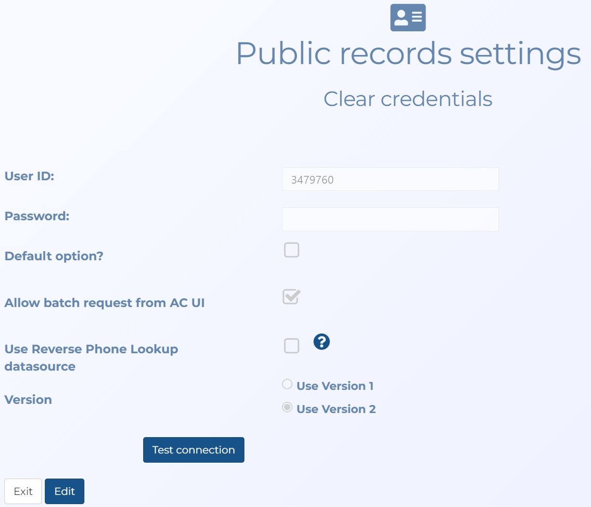Click the User ID label
This screenshot has height=507, width=591.
coord(29,176)
